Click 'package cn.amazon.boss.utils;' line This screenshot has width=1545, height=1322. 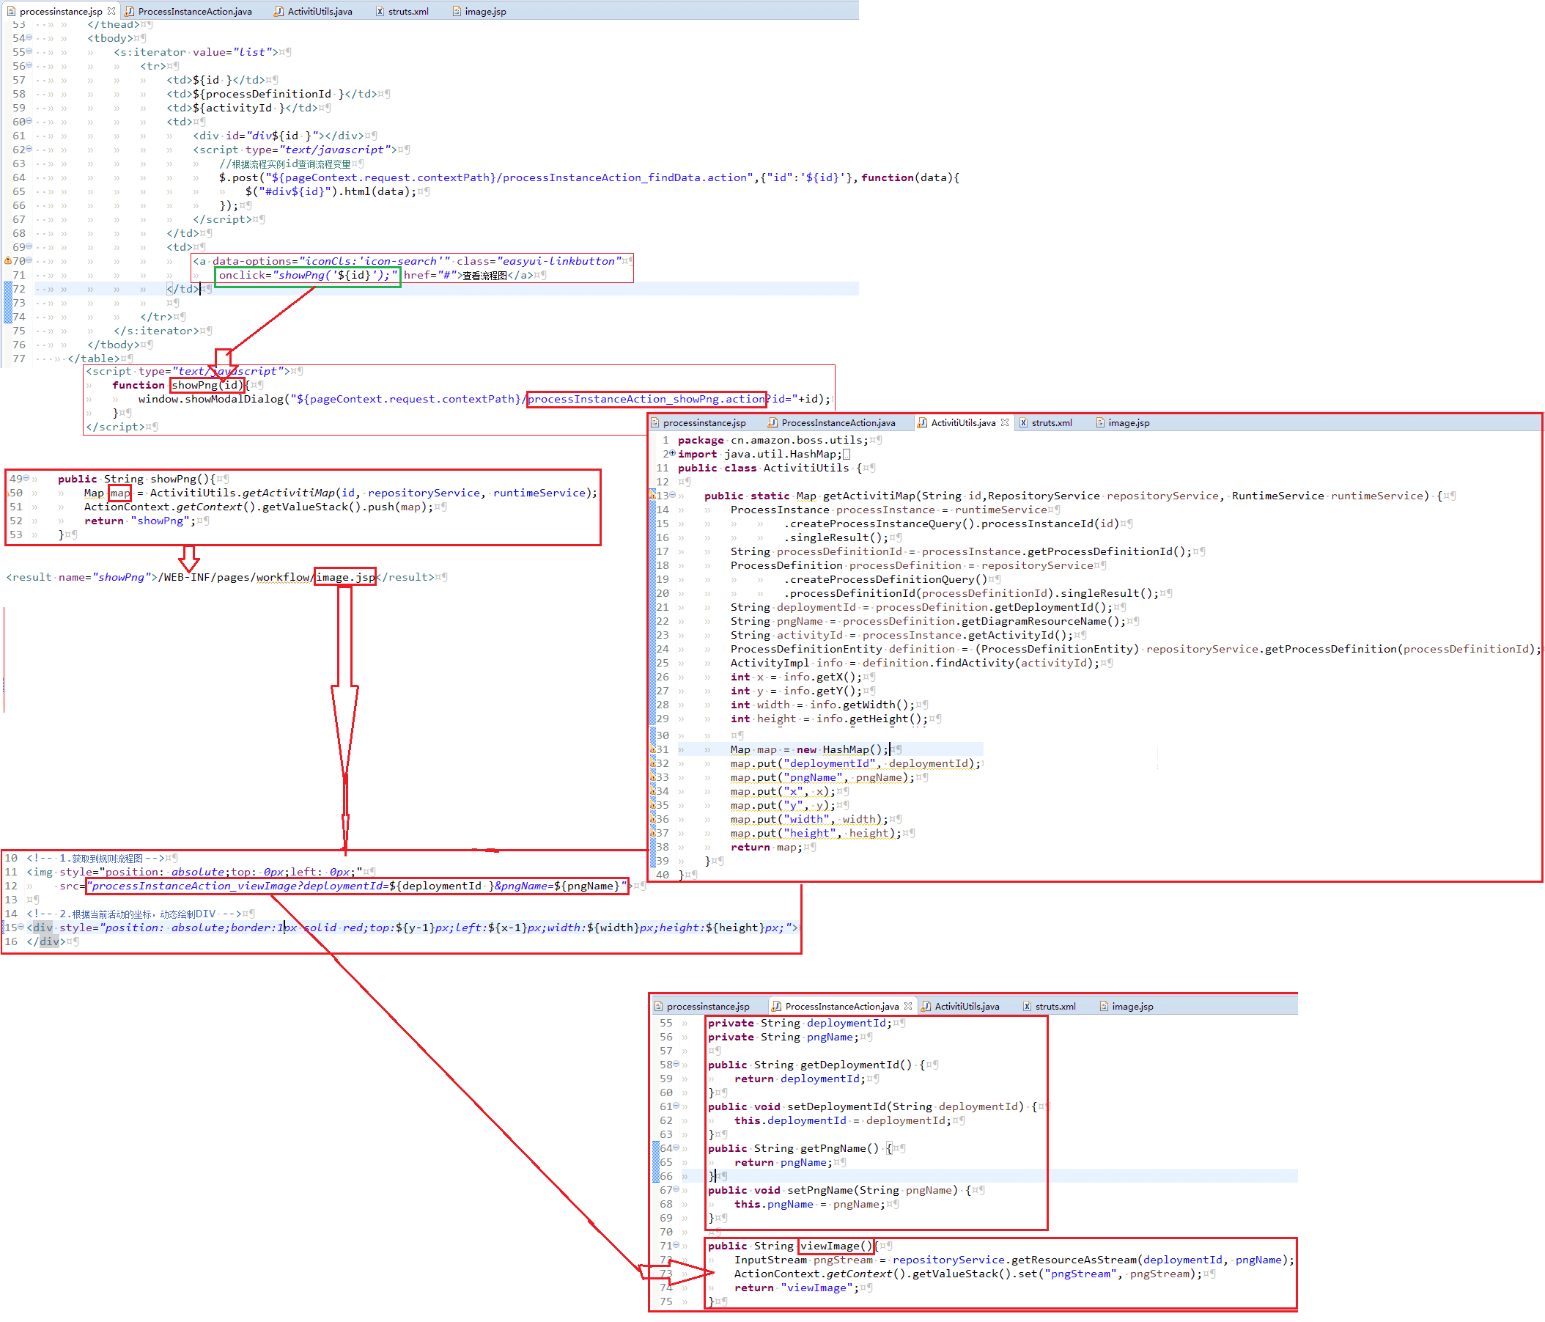(773, 440)
